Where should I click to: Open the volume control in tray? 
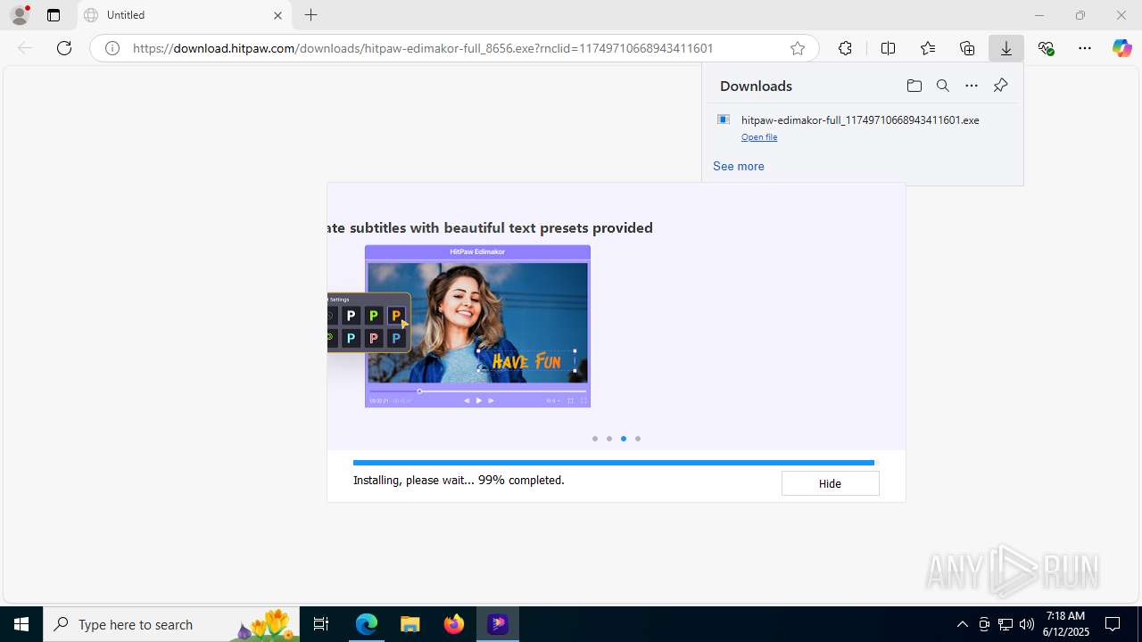pyautogui.click(x=1027, y=624)
